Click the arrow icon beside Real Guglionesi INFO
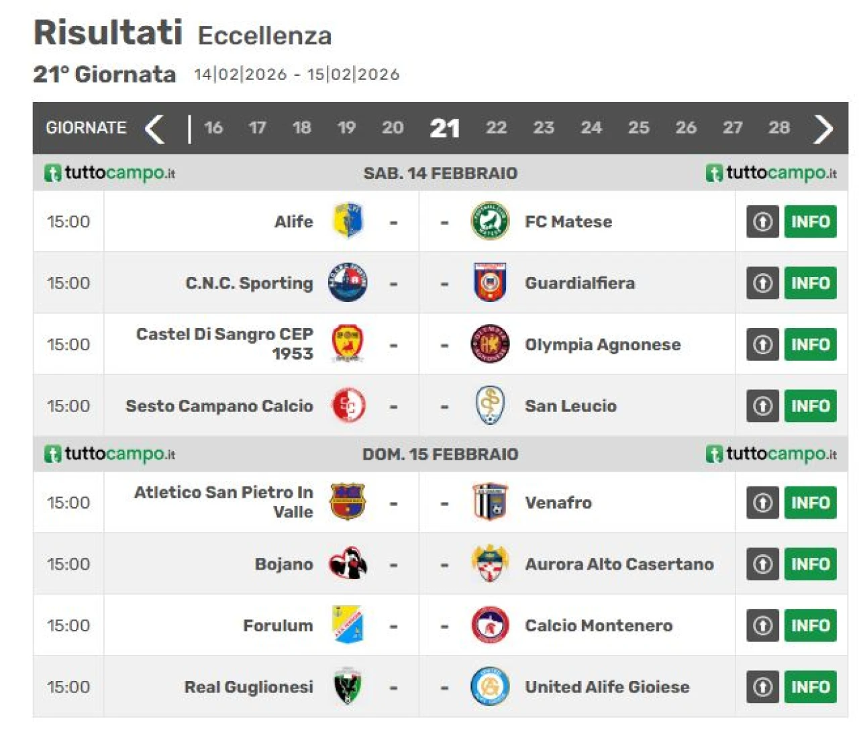This screenshot has width=859, height=732. (762, 687)
